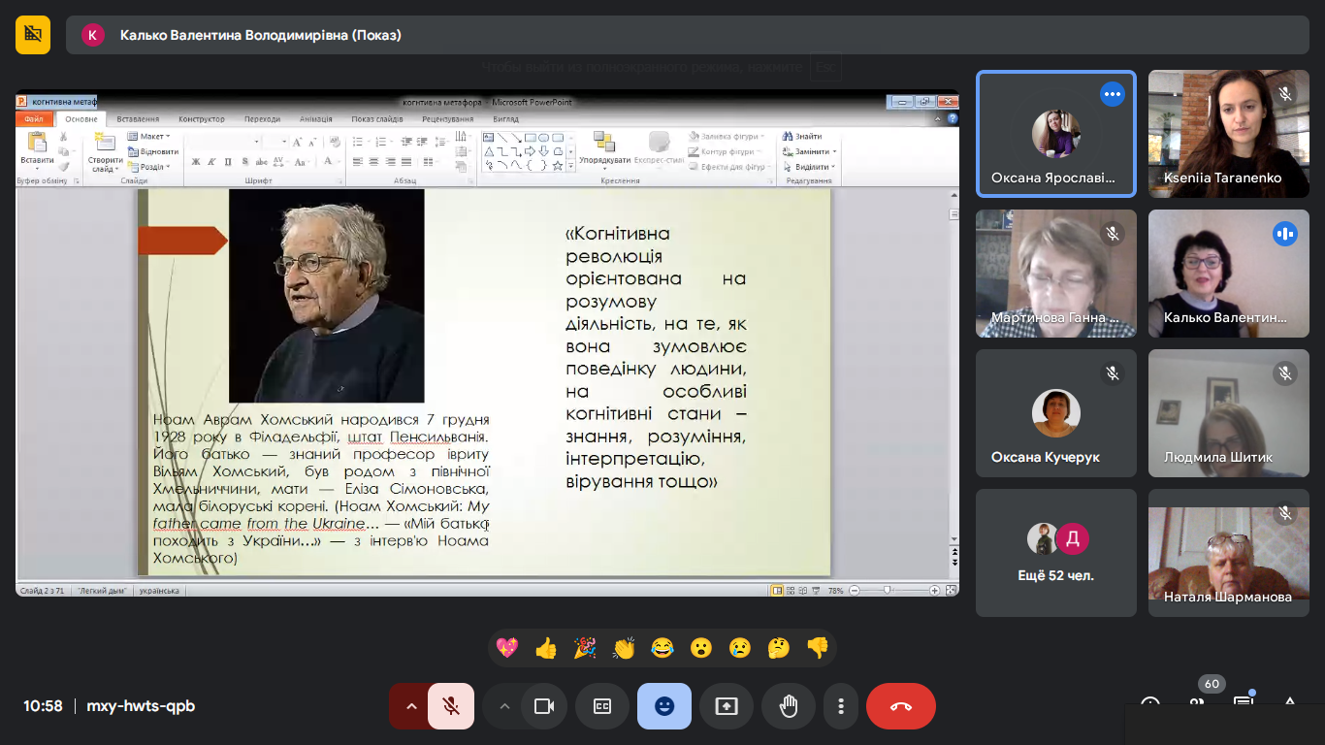This screenshot has height=745, width=1325.
Task: Unmute the microphone in Google Meet
Action: [x=451, y=706]
